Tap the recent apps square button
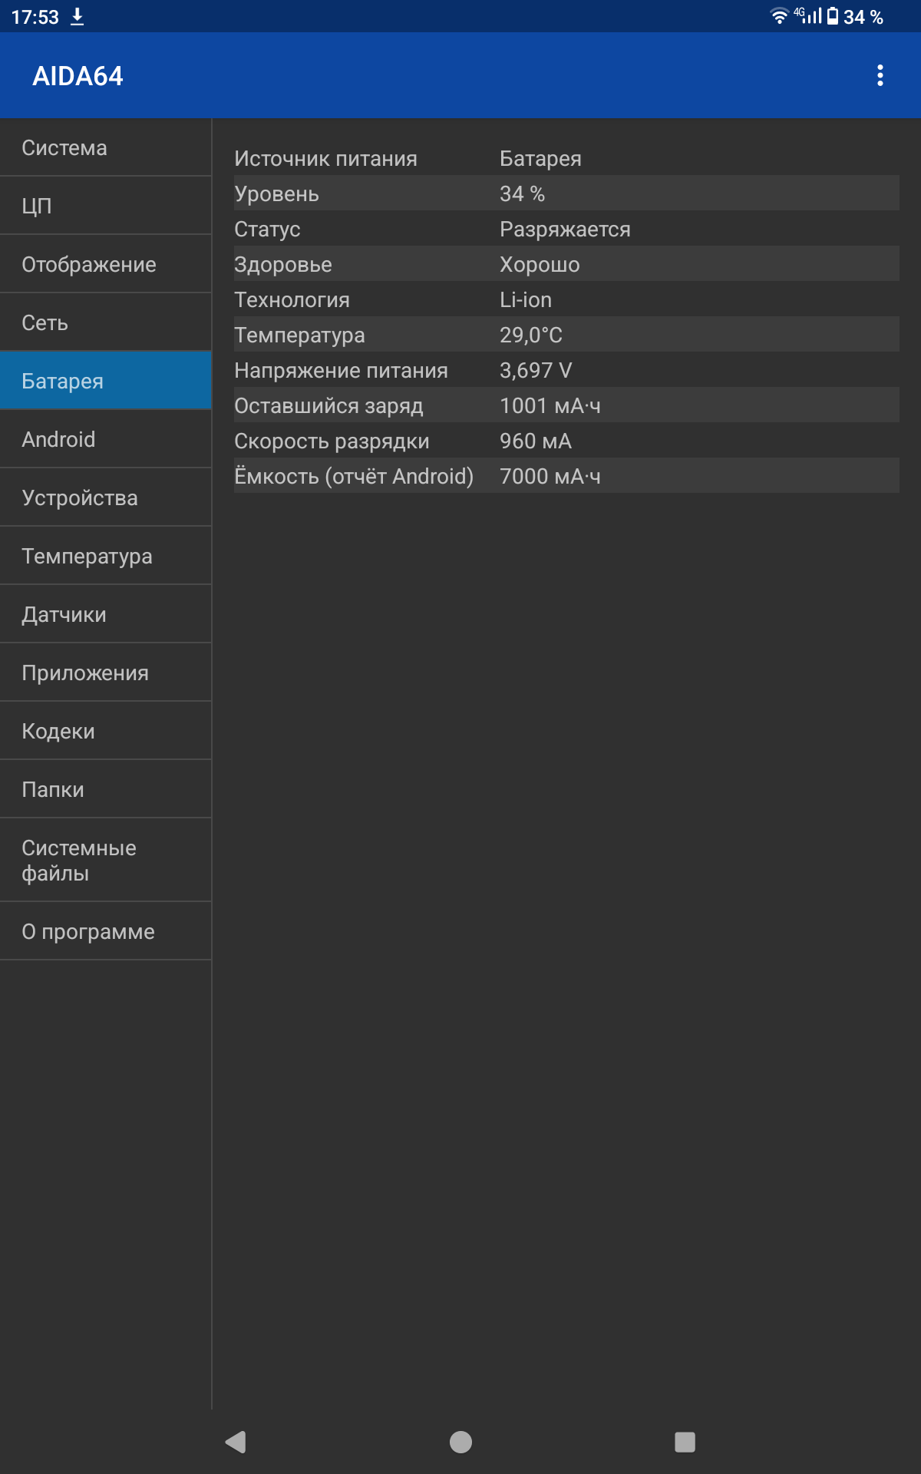This screenshot has width=921, height=1474. (685, 1442)
